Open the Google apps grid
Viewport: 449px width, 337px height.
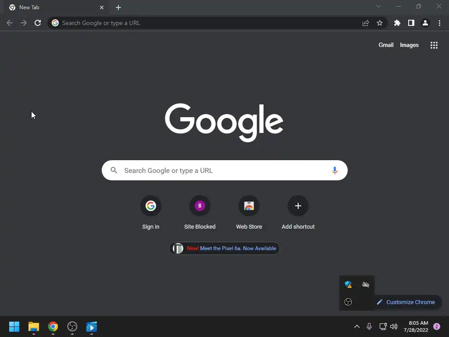coord(434,45)
